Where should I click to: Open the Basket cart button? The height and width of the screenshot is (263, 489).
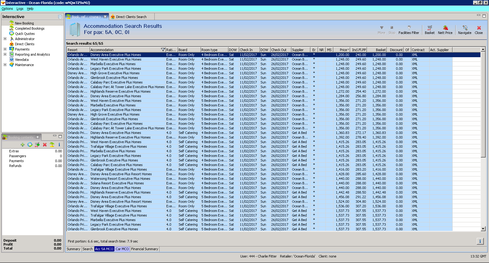point(429,30)
